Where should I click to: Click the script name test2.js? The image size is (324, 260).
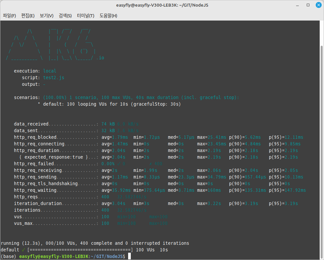tap(54, 78)
